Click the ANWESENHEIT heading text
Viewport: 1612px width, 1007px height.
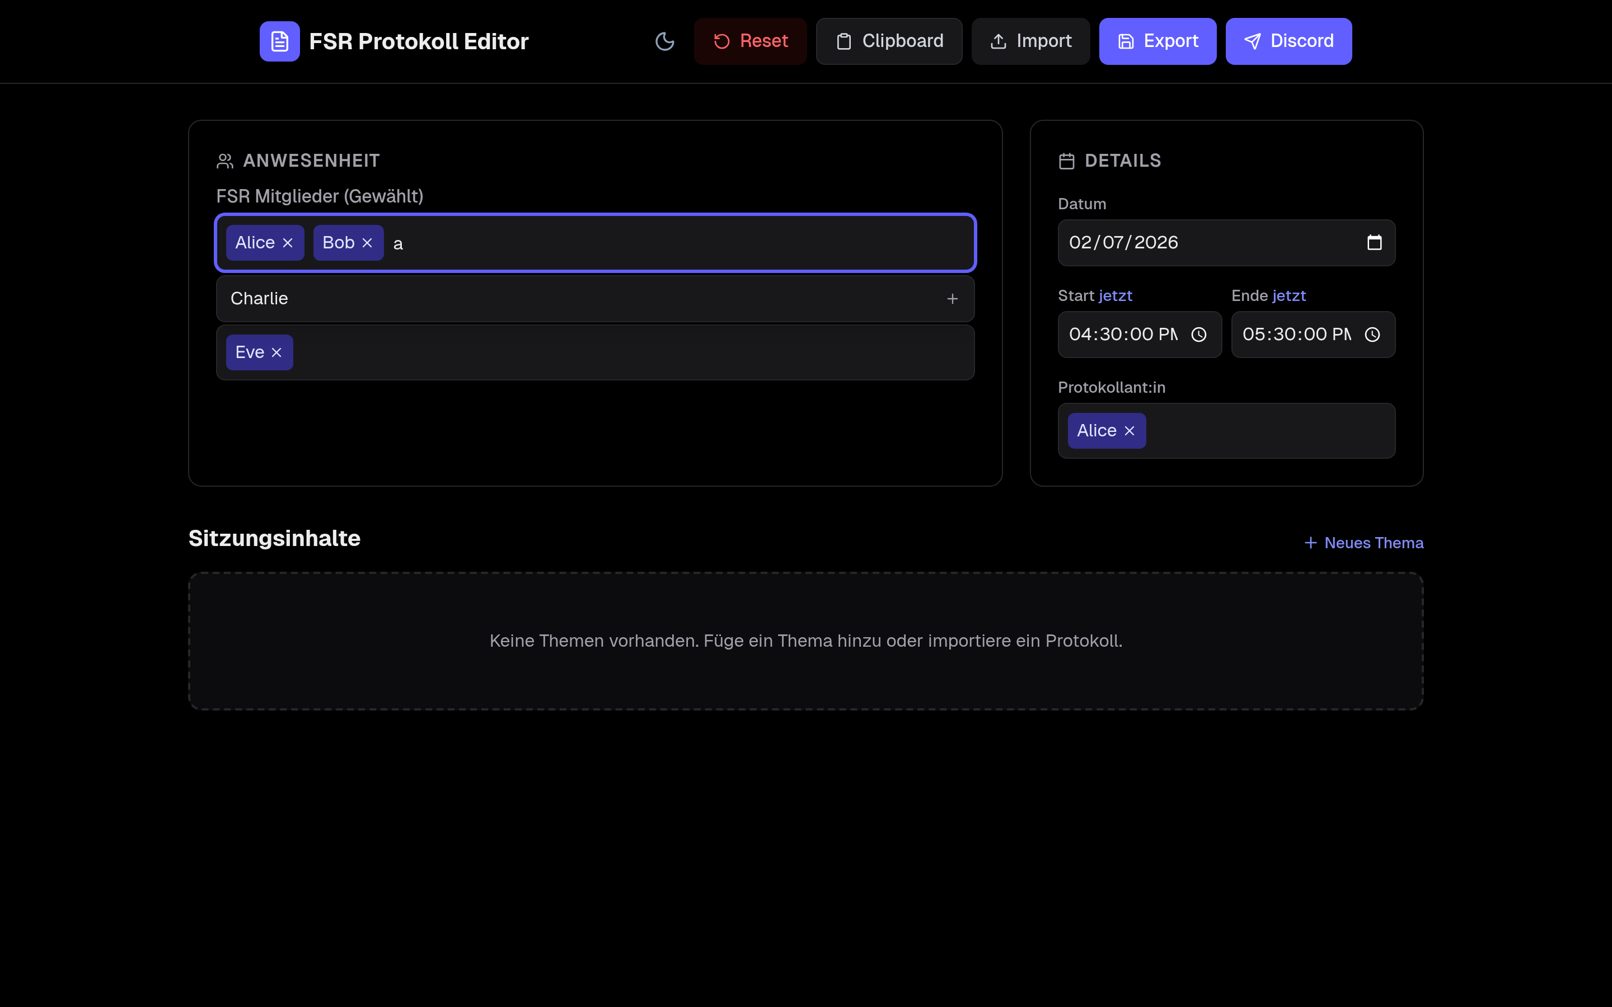click(311, 161)
